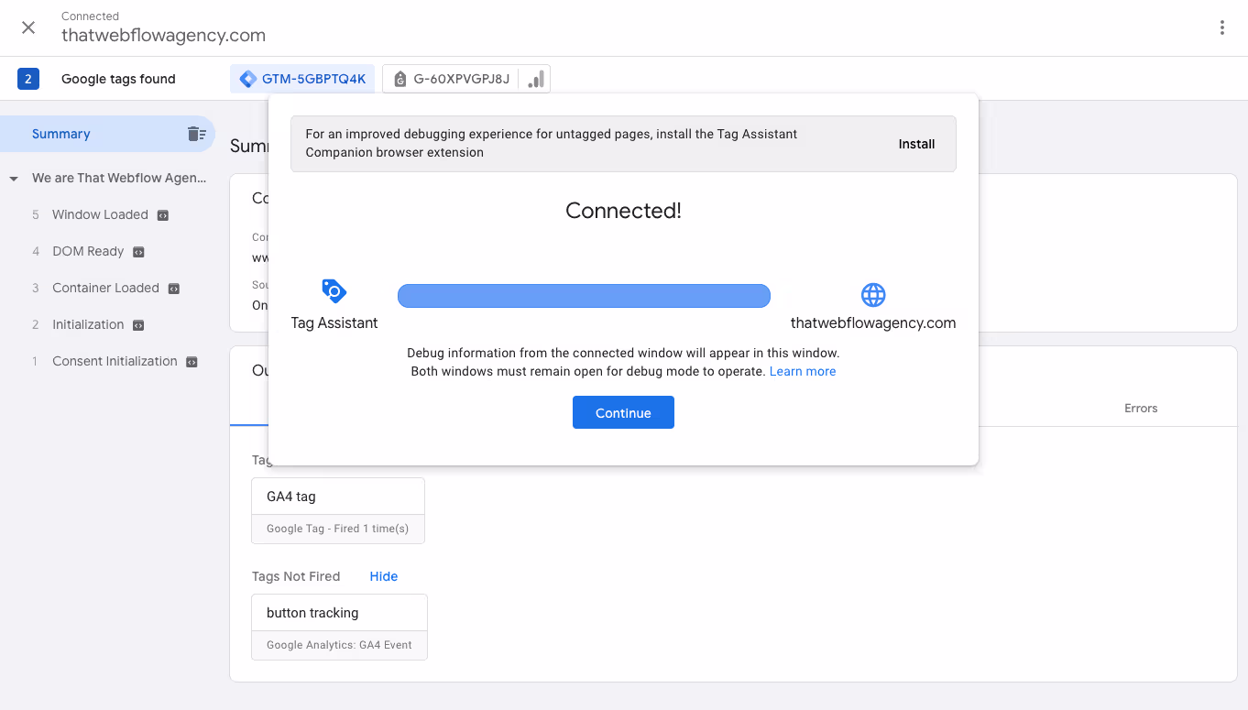Select the Window Loaded event

pos(100,214)
